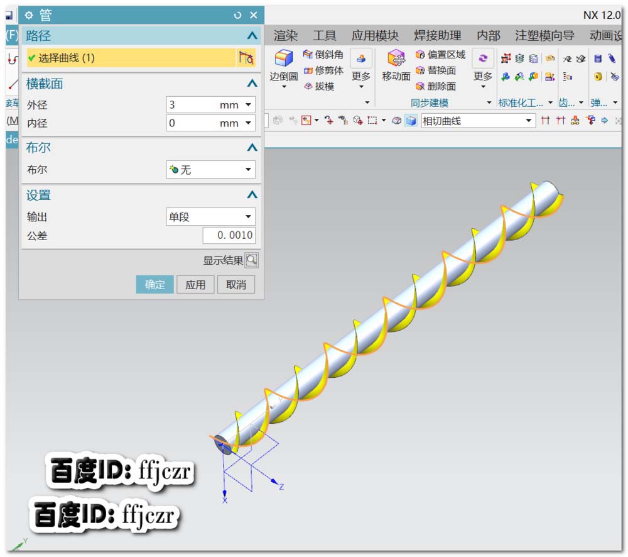Click the 确定 button
This screenshot has width=628, height=557.
pos(154,284)
